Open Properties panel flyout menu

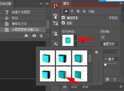[x=121, y=4]
